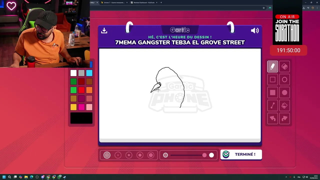Select the pencil drawing tool
Viewport: 320px width, 180px height.
coord(272,66)
